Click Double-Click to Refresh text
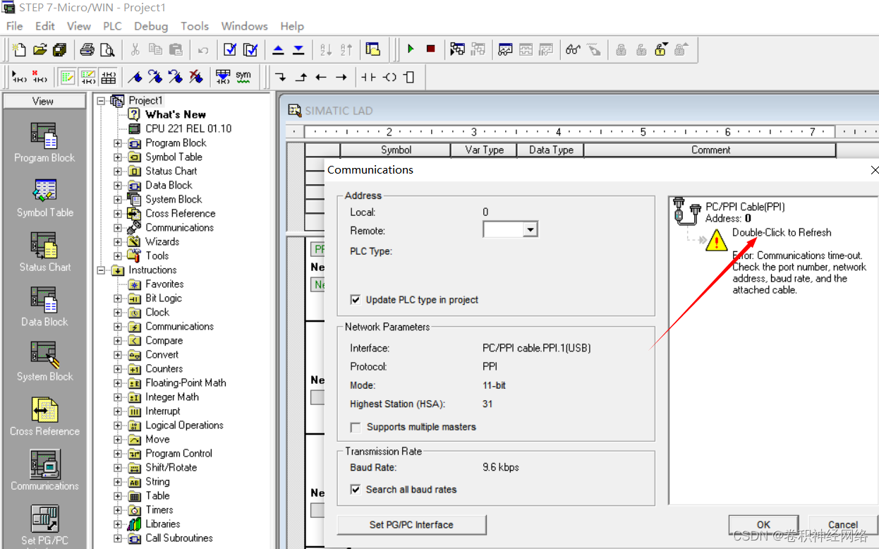 click(782, 233)
